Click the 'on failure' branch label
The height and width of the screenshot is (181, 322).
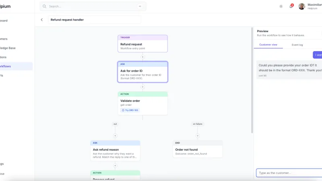[x=198, y=124]
